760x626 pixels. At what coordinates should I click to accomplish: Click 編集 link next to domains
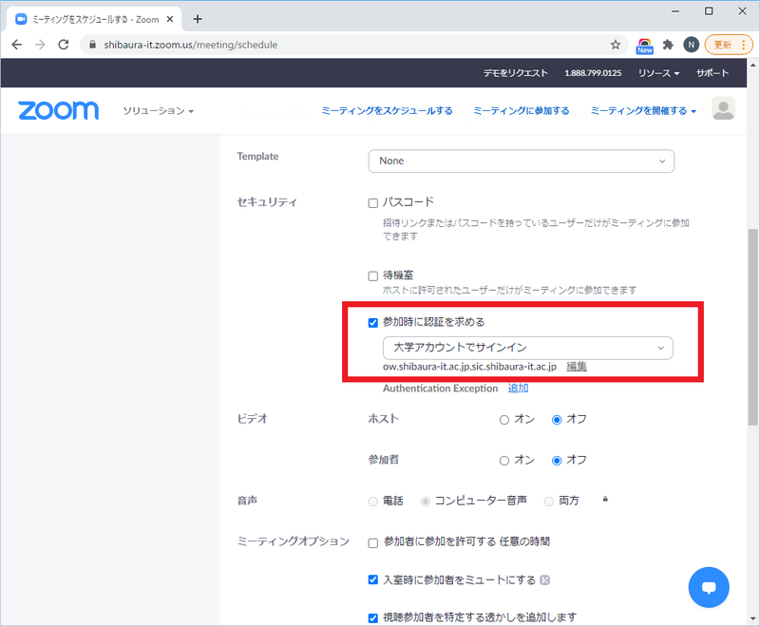[577, 367]
